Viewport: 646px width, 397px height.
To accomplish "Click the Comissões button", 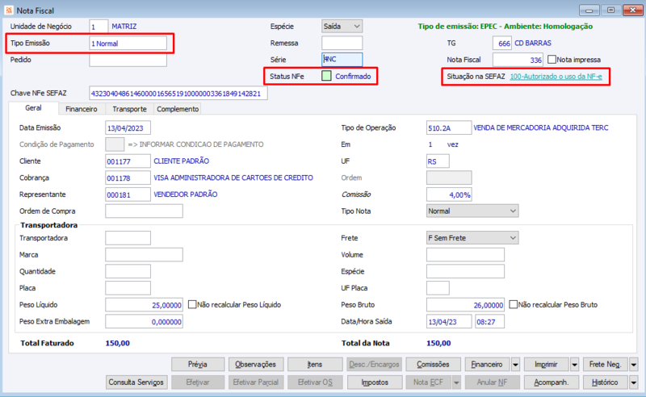I will pos(433,365).
